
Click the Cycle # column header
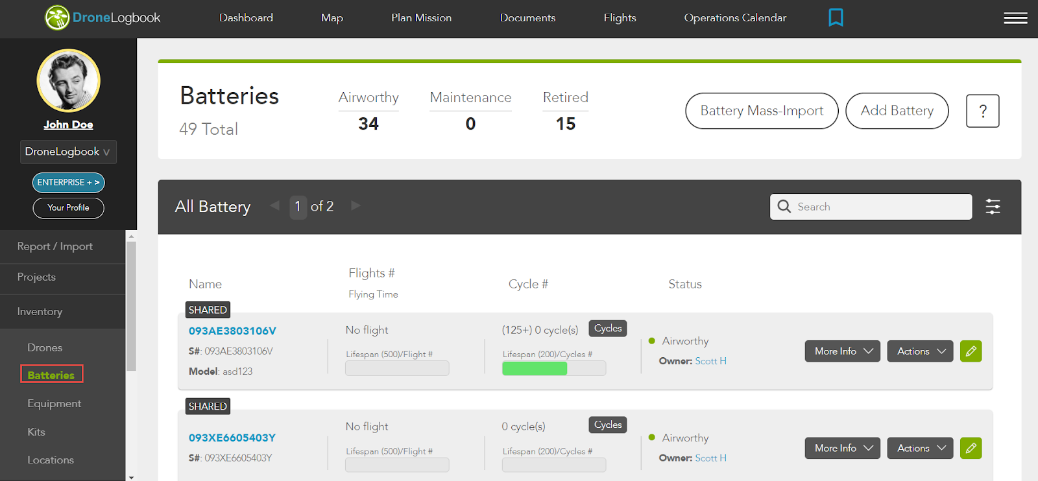[528, 284]
